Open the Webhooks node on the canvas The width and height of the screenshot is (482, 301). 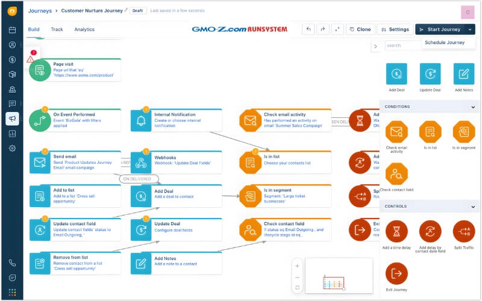(x=176, y=162)
